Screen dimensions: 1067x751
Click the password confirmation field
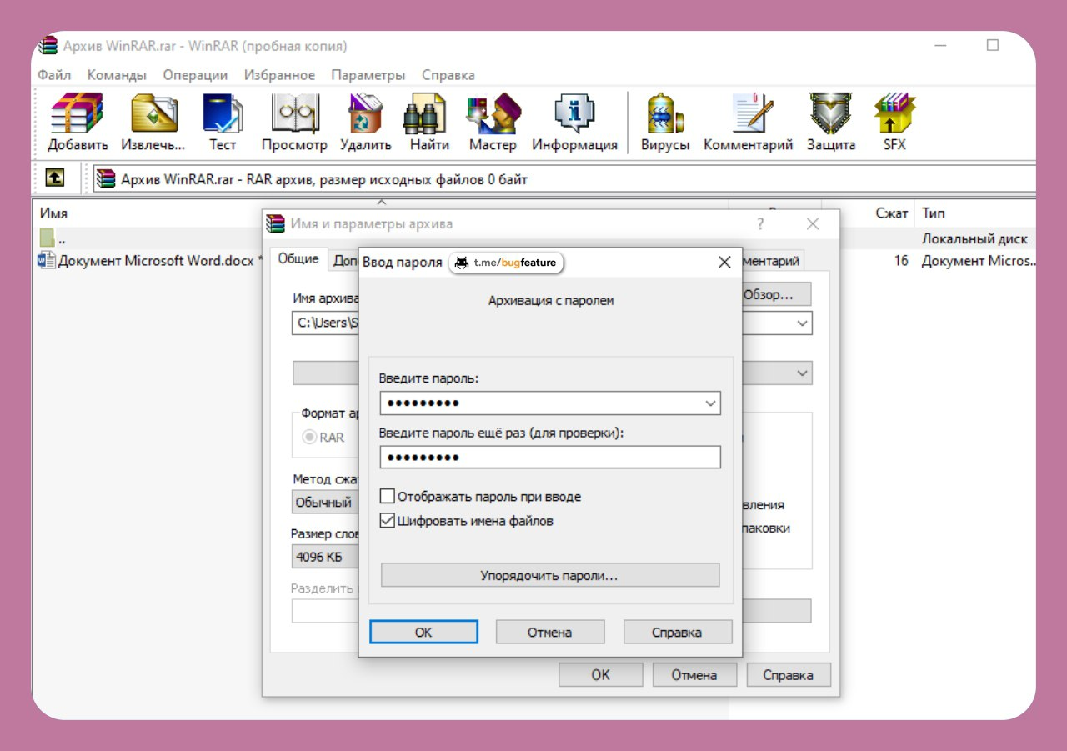[550, 458]
